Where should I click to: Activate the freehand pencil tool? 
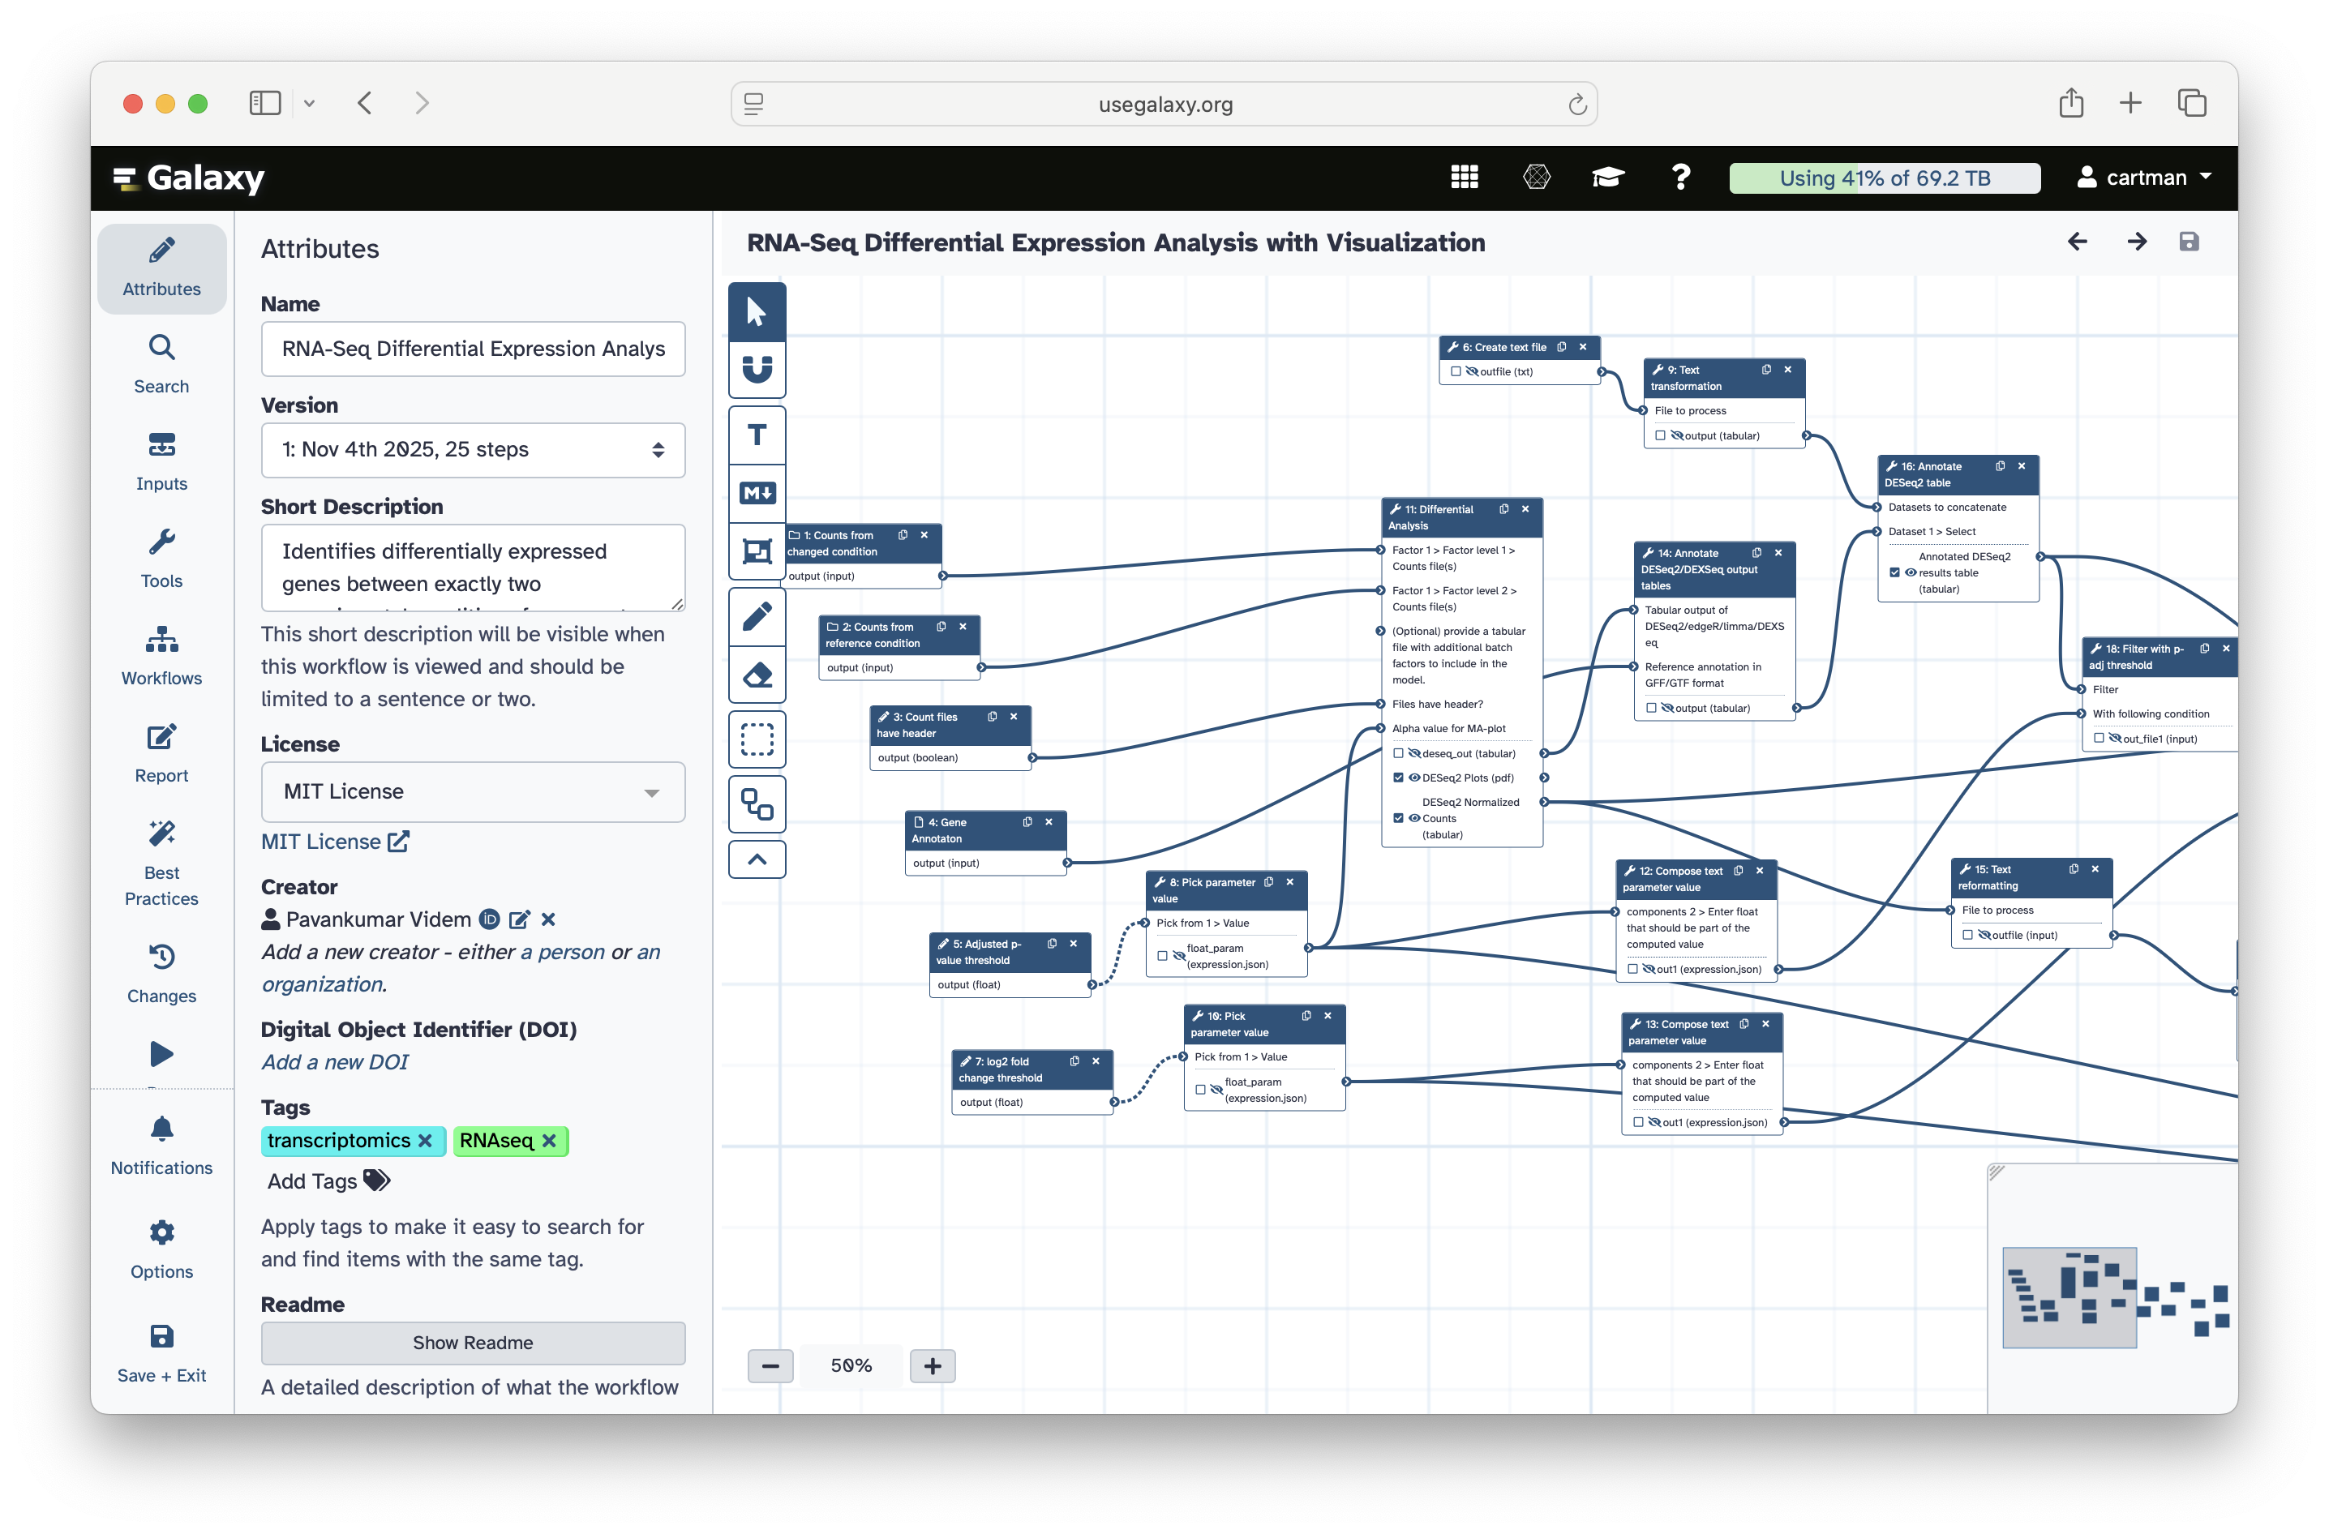pos(757,616)
